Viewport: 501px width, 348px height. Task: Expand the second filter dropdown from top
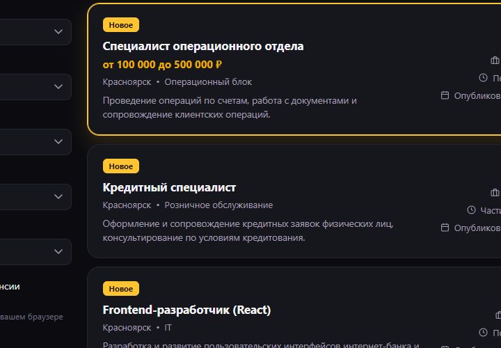point(58,86)
